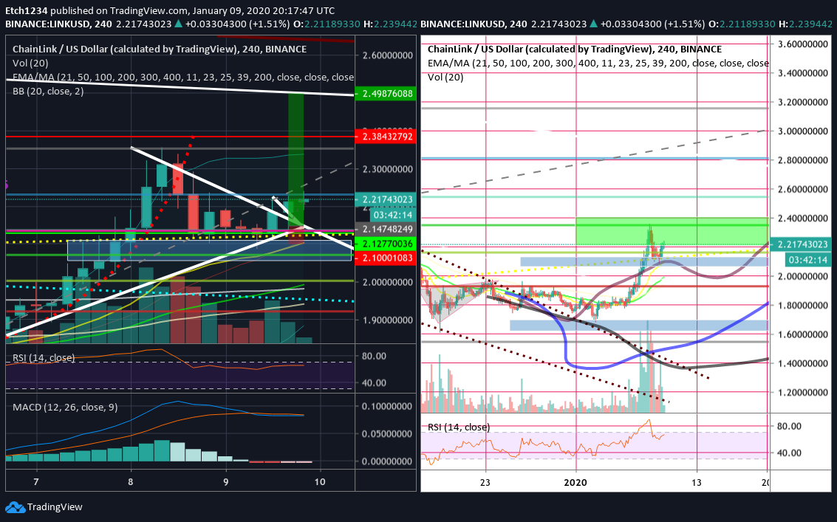Open the TradingView wordmark link beside the logo
Screen dimensions: 837x522
pos(55,507)
